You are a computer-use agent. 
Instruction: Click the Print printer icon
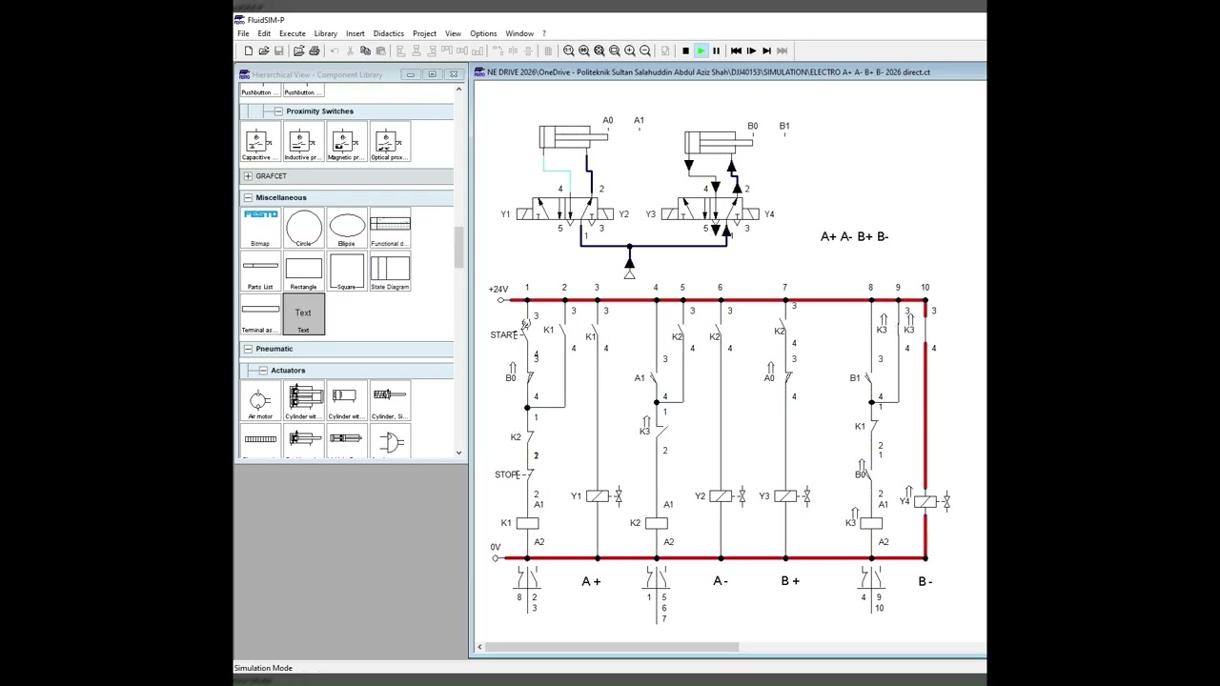pos(315,50)
